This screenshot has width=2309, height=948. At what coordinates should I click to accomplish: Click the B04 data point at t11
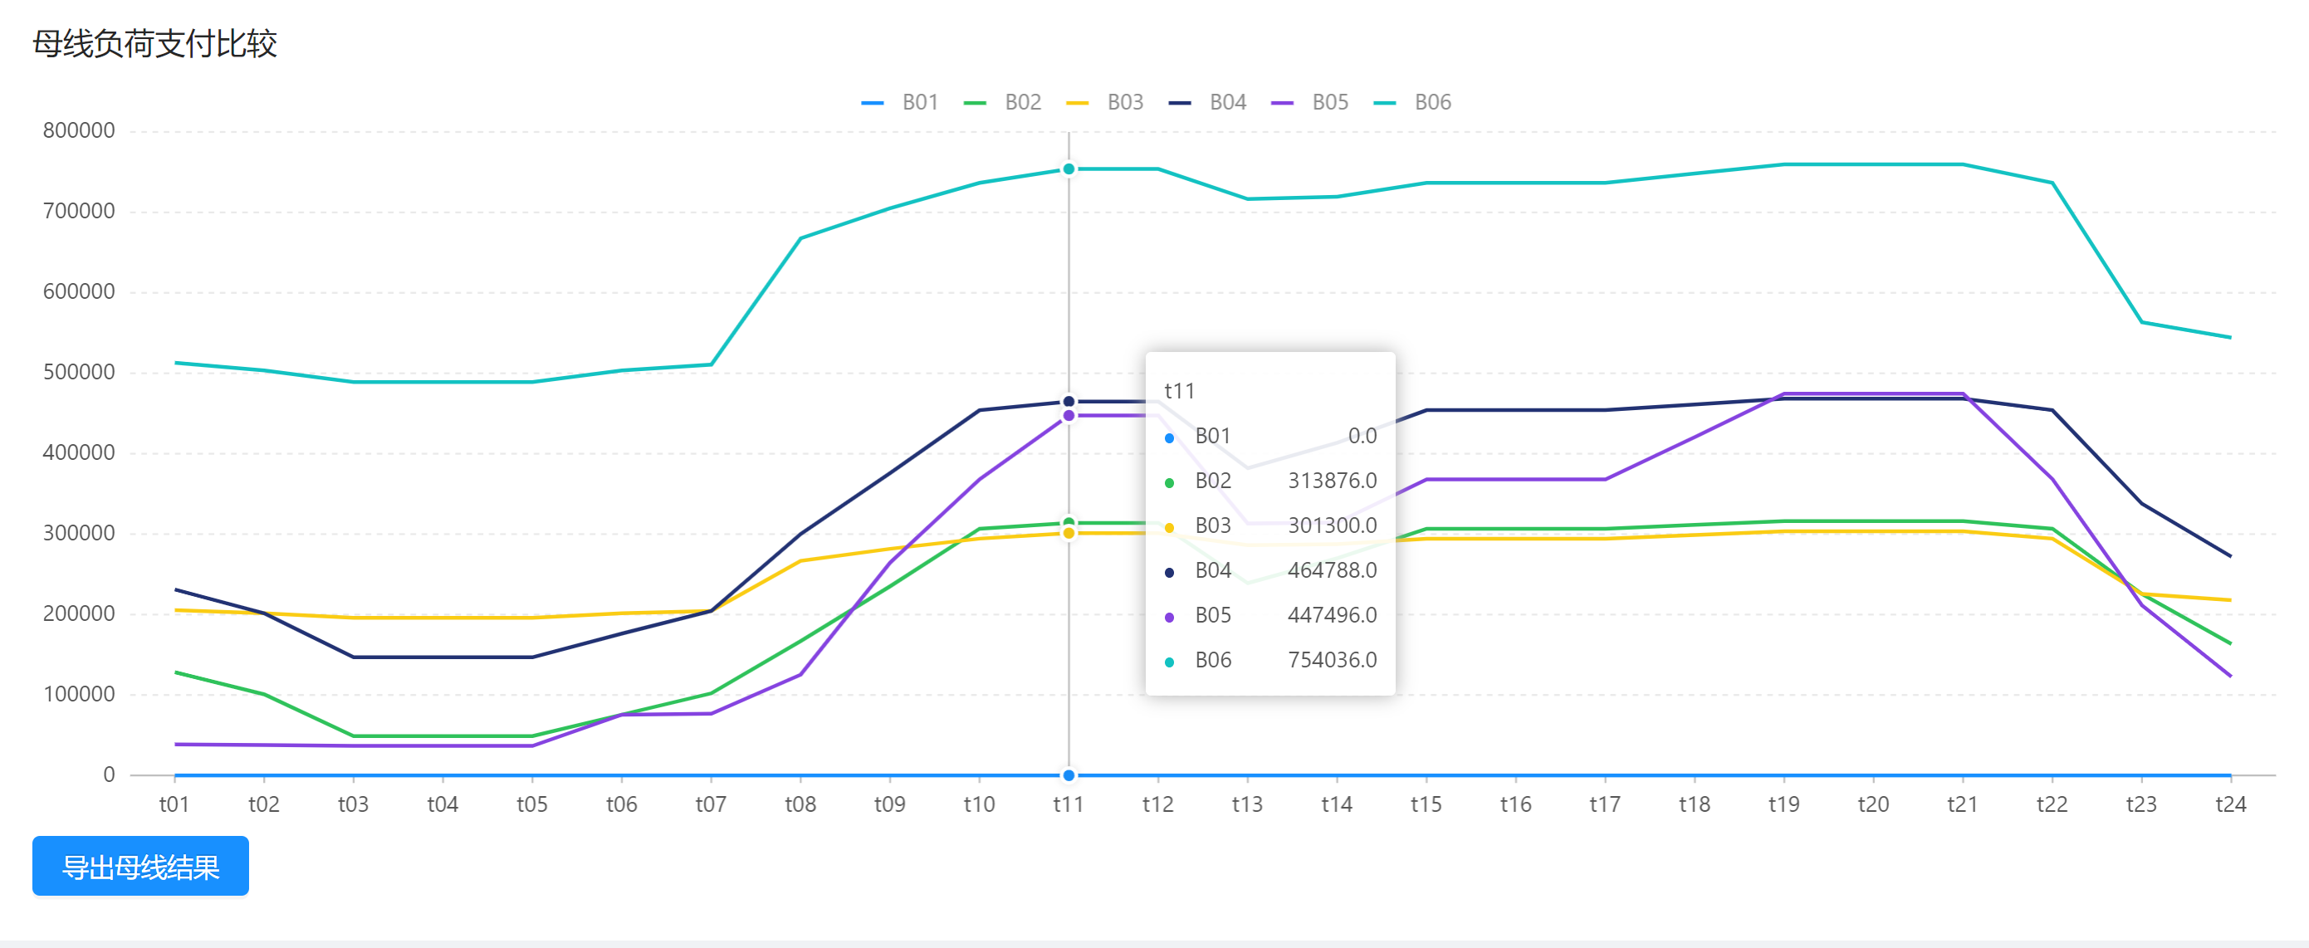pos(1069,402)
